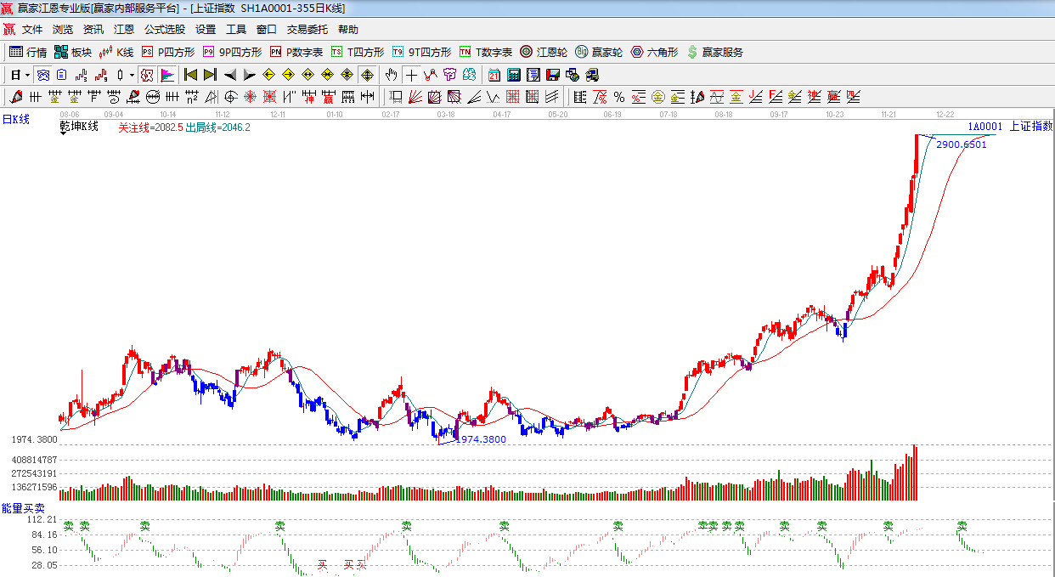The image size is (1055, 577).
Task: Toggle the four-way arrow diamond button
Action: click(x=367, y=75)
